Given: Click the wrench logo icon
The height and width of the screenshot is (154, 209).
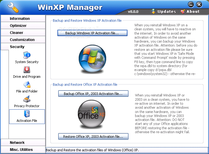Looking at the screenshot, I should point(13,8).
